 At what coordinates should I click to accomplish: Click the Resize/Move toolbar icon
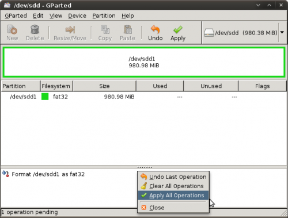click(70, 30)
